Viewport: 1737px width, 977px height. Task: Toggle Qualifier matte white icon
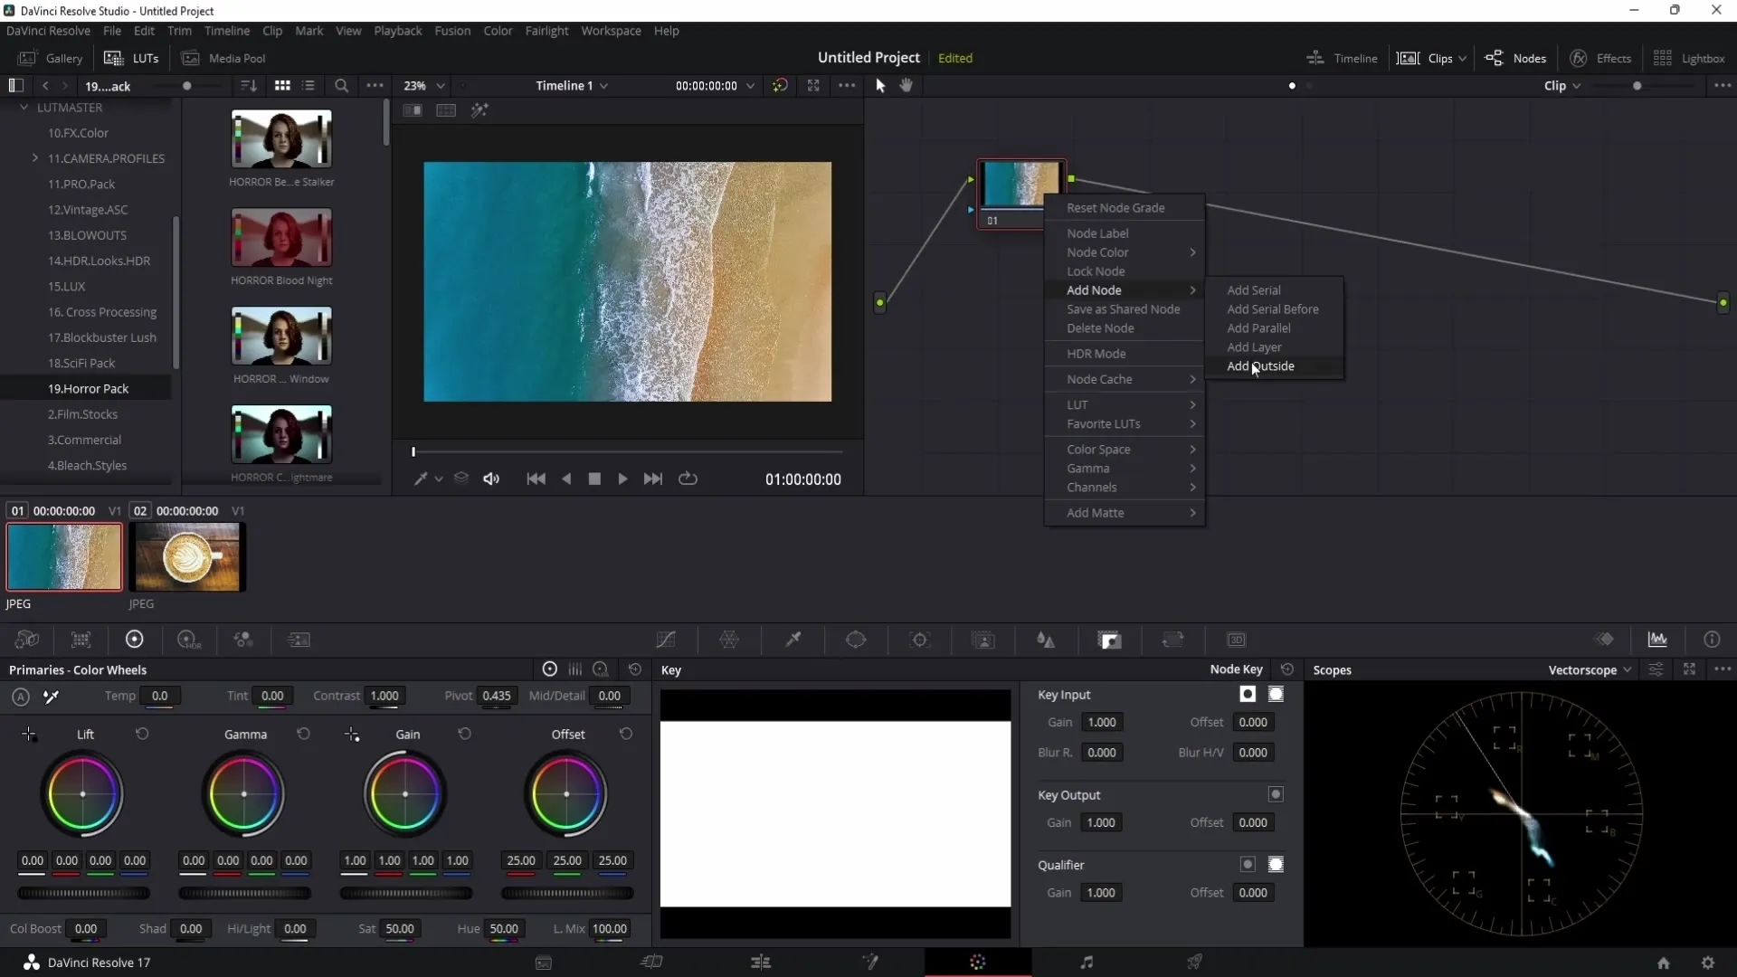(x=1276, y=864)
